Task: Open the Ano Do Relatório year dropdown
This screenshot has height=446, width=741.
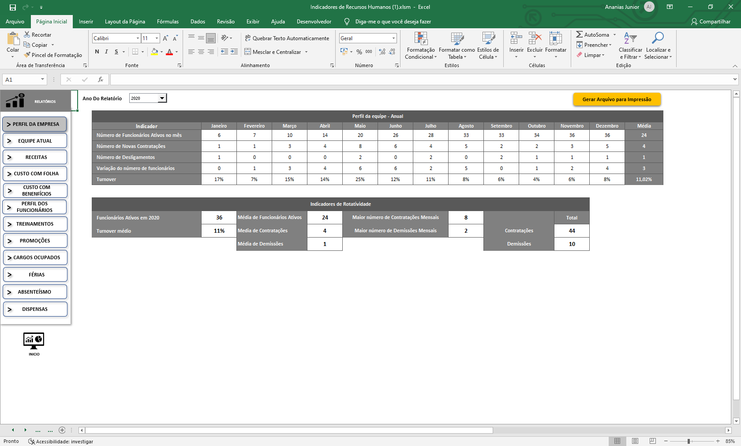Action: (x=162, y=98)
